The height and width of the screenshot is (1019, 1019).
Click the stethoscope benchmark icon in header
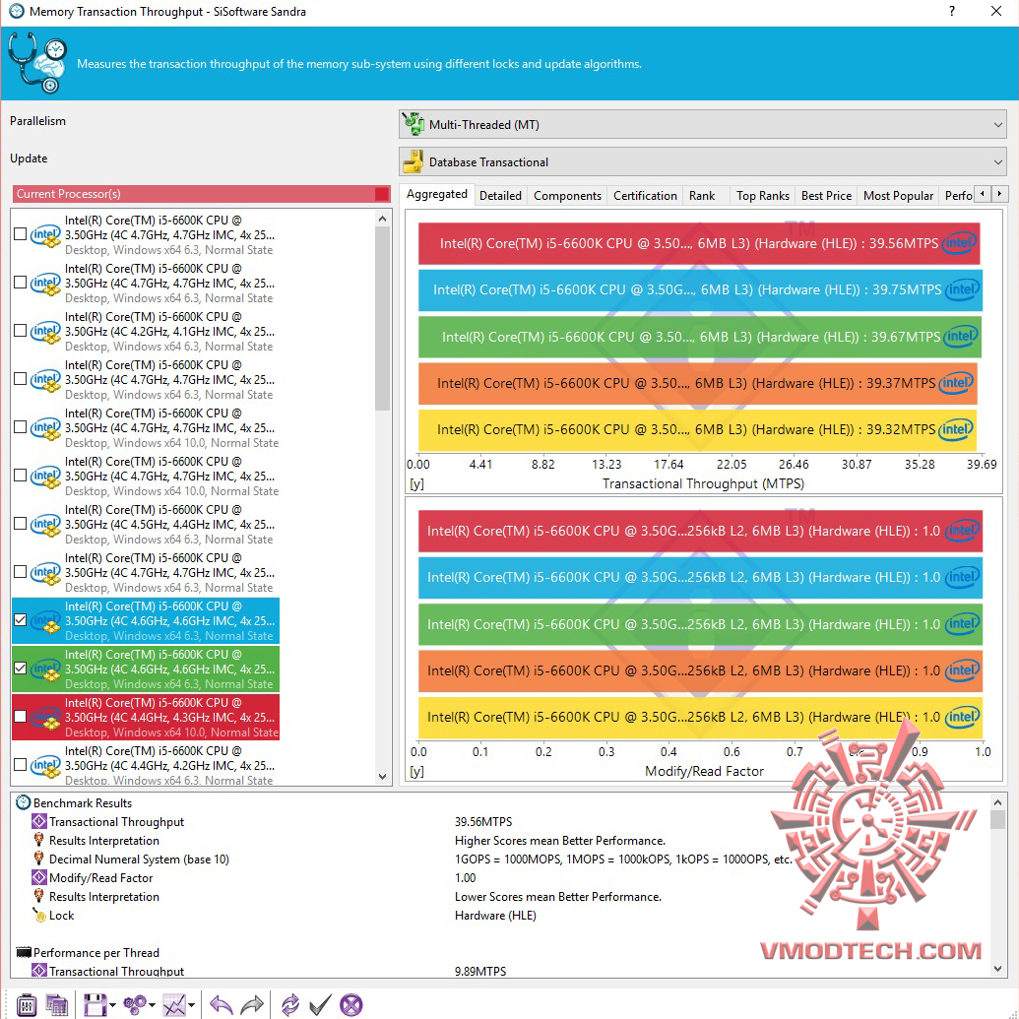click(x=37, y=63)
